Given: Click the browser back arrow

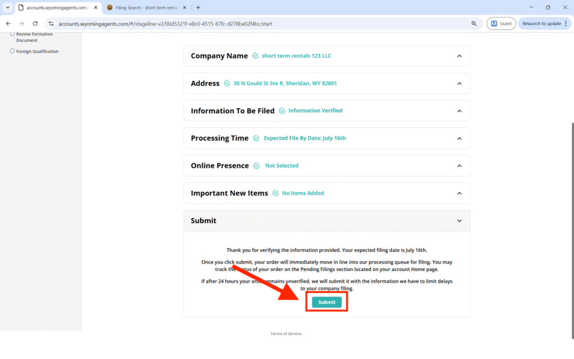Looking at the screenshot, I should tap(8, 24).
